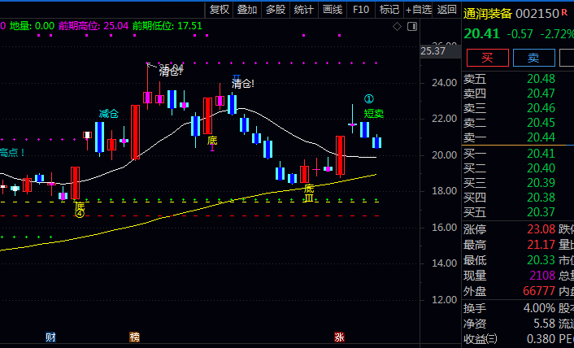Click the 25.37 price axis label
Image resolution: width=574 pixels, height=348 pixels.
click(433, 51)
